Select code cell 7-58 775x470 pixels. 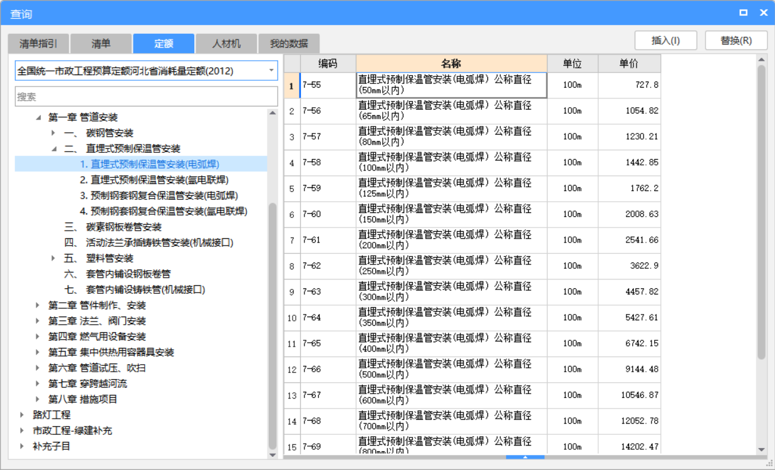click(328, 162)
